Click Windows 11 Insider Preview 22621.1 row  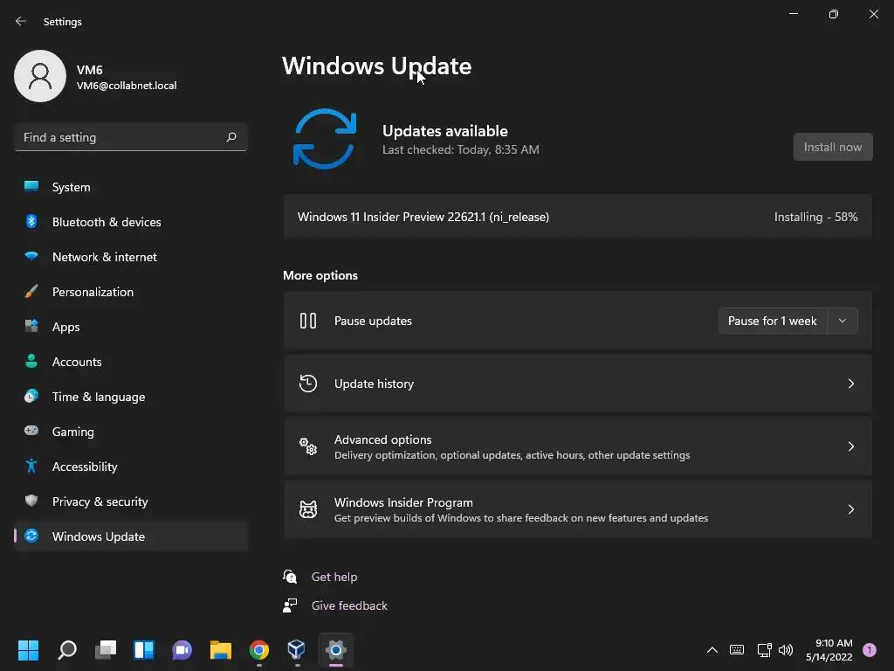coord(578,217)
